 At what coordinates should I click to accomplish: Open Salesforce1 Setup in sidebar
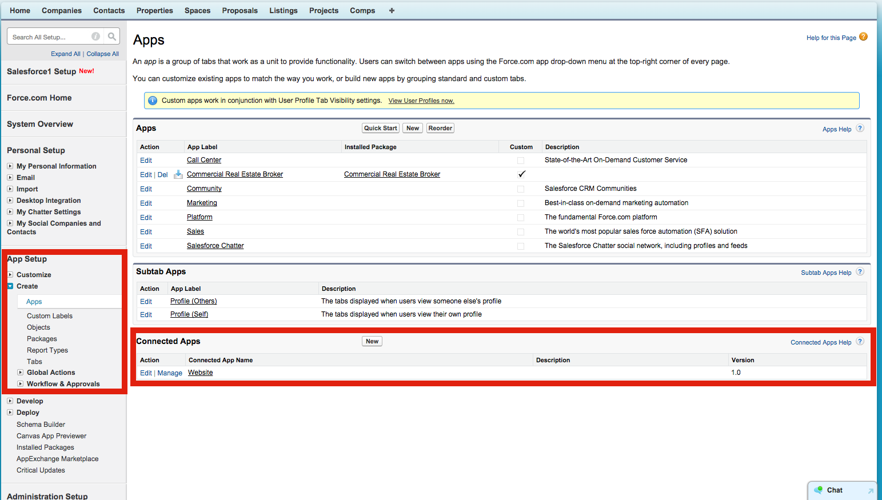click(x=41, y=71)
